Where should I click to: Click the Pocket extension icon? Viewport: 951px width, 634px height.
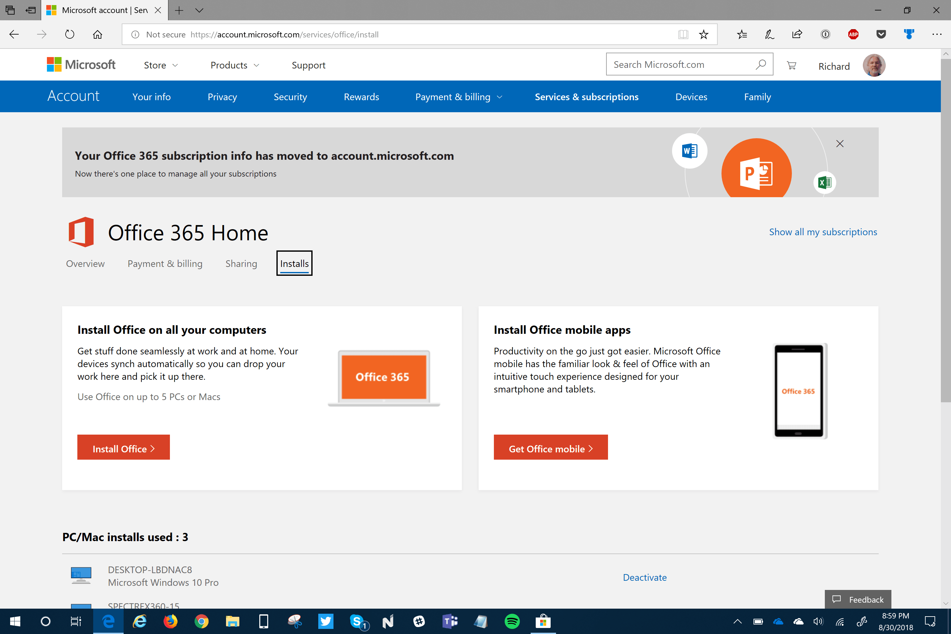tap(881, 34)
